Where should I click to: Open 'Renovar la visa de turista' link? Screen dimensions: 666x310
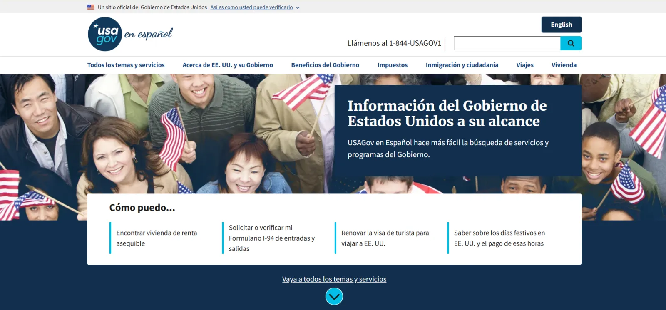point(385,238)
